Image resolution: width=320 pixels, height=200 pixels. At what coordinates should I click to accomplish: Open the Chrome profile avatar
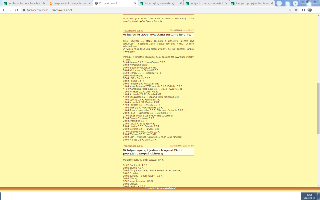310,10
